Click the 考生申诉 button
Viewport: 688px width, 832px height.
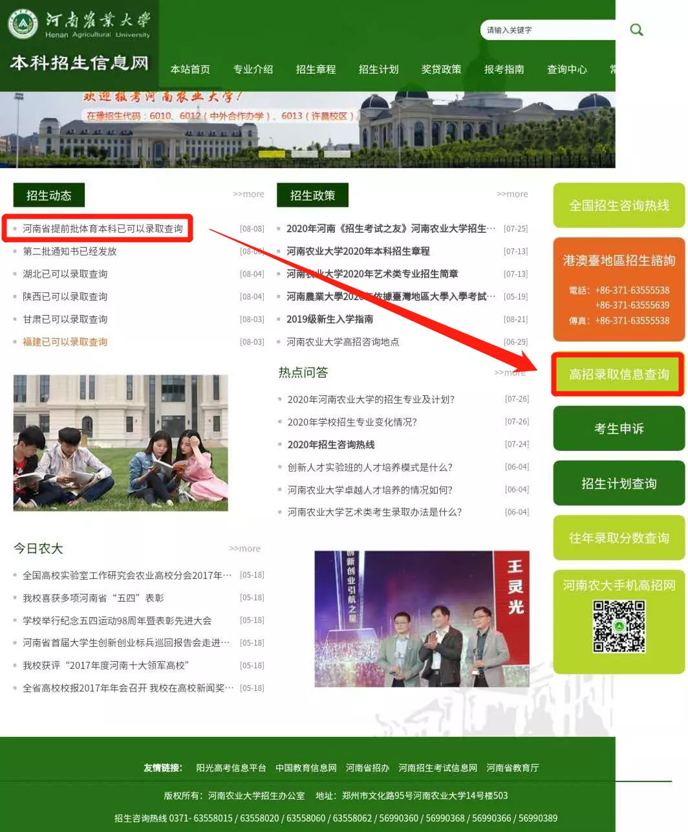point(618,428)
